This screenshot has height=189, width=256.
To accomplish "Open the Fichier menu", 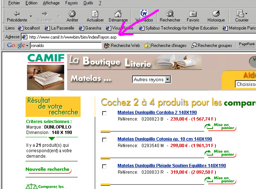I will (14, 3).
